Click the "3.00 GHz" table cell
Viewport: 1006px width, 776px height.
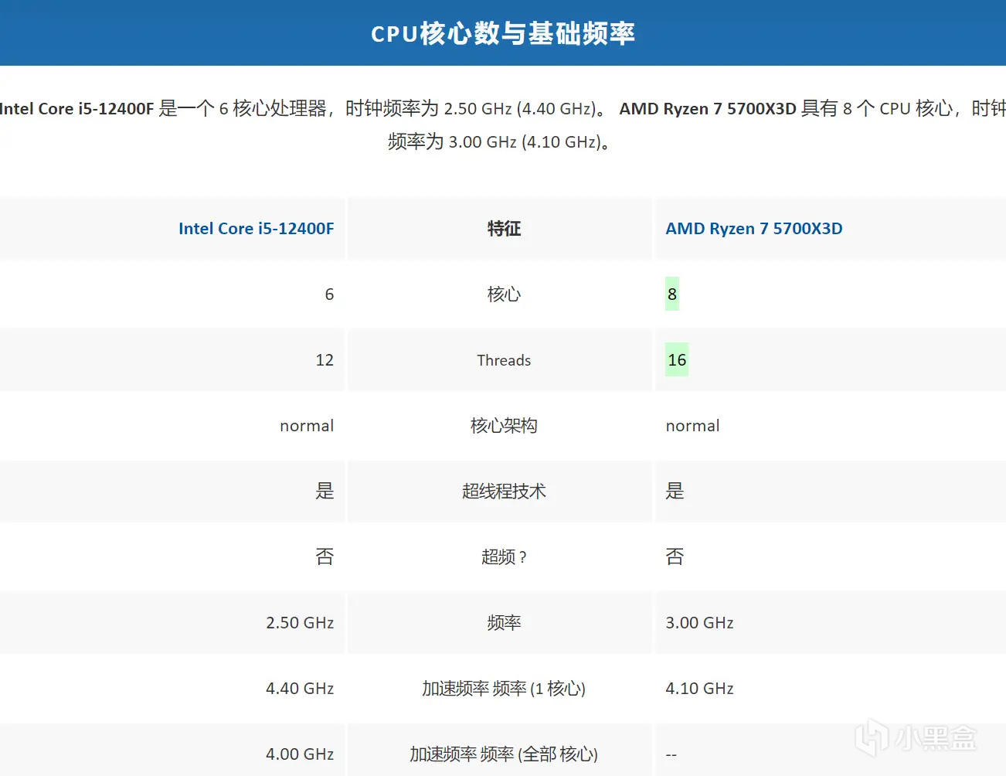699,623
